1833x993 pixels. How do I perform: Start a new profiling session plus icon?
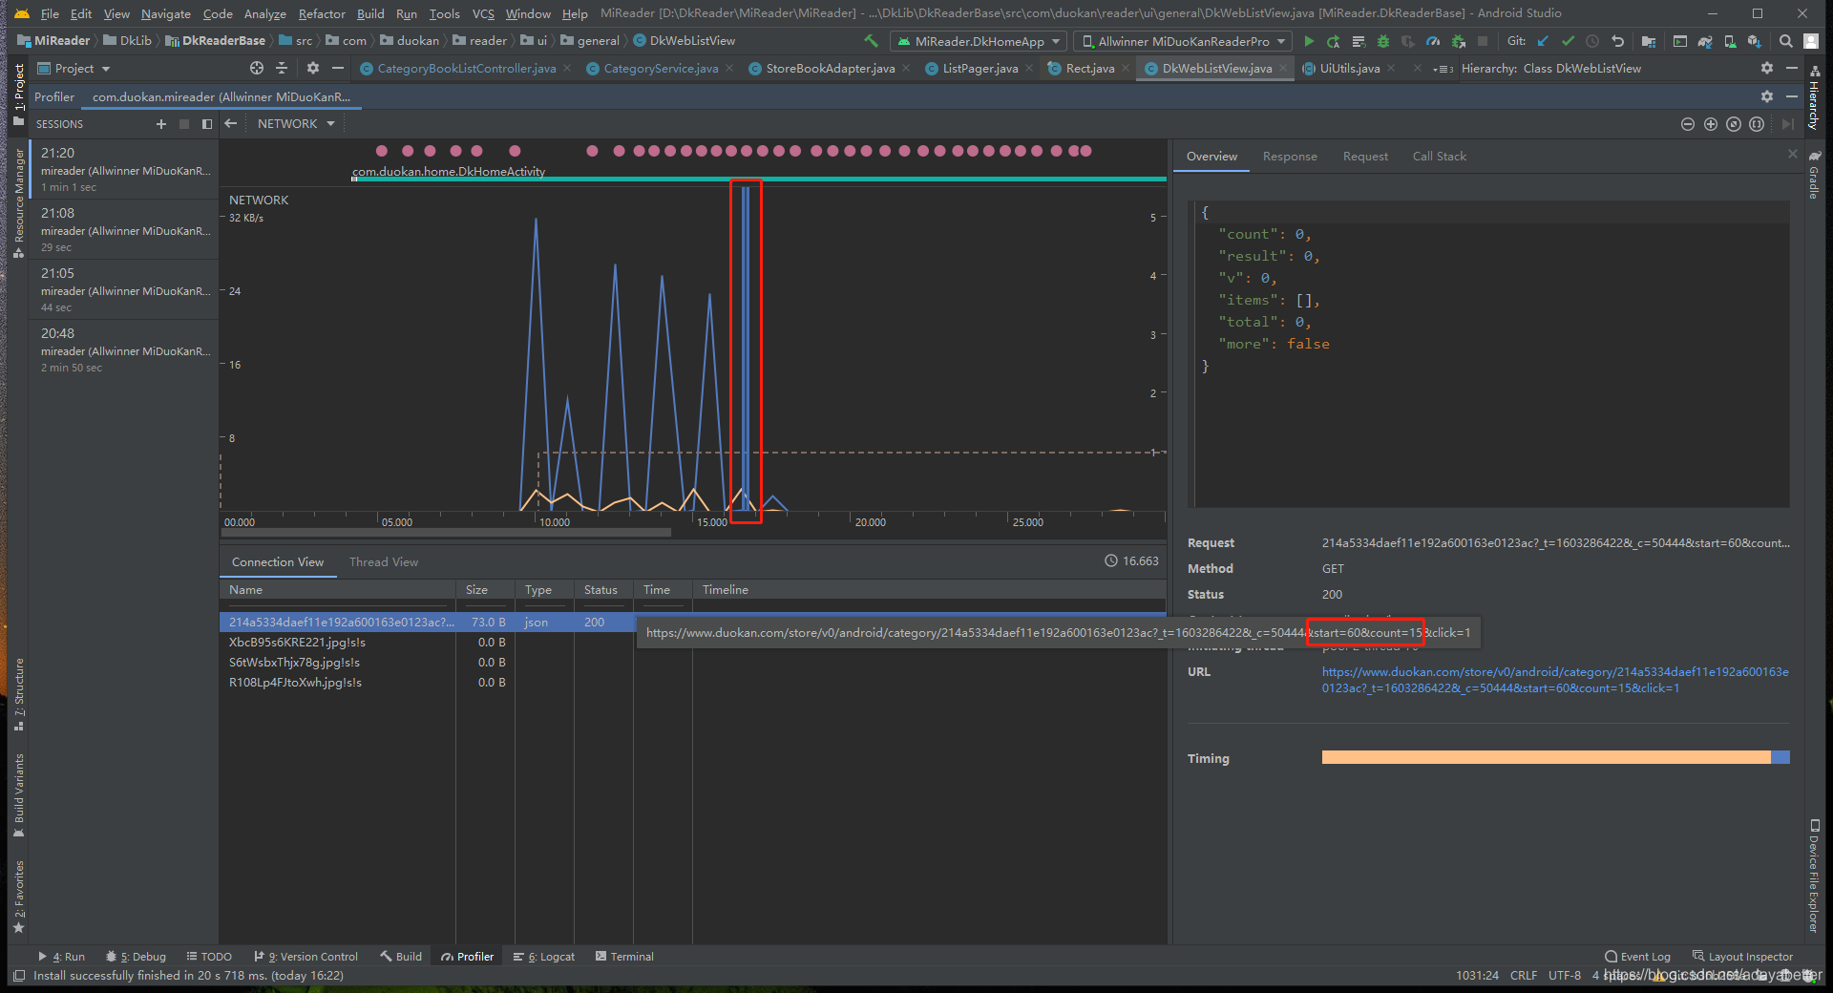coord(160,124)
